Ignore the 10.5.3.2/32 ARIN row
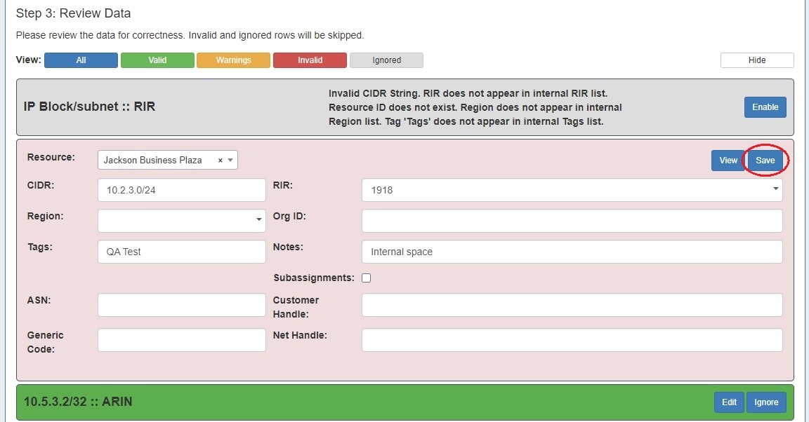Viewport: 809px width, 422px height. tap(766, 402)
